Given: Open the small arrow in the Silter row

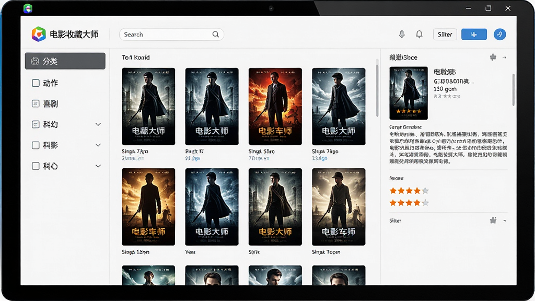Looking at the screenshot, I should click(504, 221).
